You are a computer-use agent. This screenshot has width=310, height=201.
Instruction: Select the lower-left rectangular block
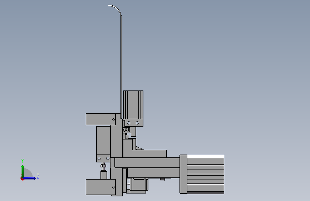tap(100, 187)
